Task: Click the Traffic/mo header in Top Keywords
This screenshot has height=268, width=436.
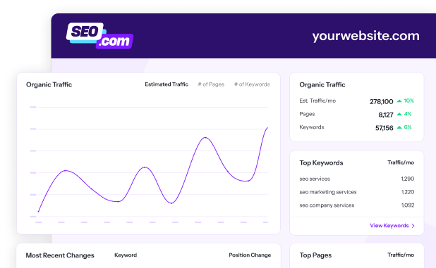Action: 401,162
